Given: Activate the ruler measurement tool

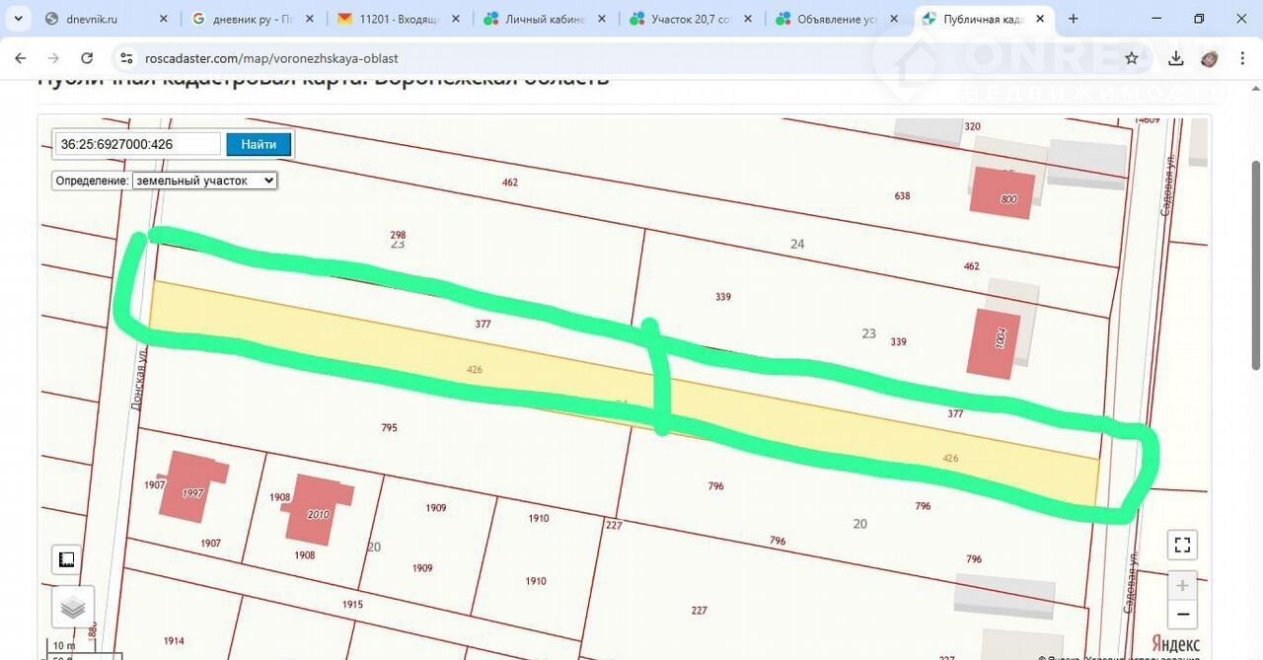Looking at the screenshot, I should tap(66, 559).
